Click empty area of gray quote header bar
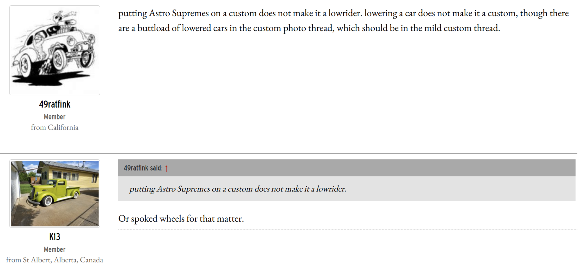This screenshot has height=276, width=584. point(365,168)
